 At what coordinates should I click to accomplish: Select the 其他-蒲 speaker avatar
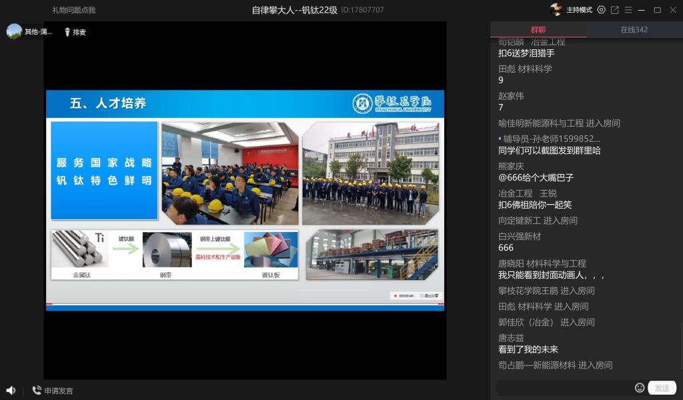click(15, 31)
